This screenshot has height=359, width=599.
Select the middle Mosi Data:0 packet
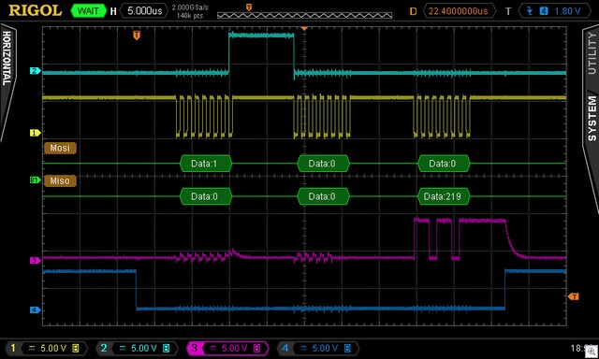pos(323,164)
